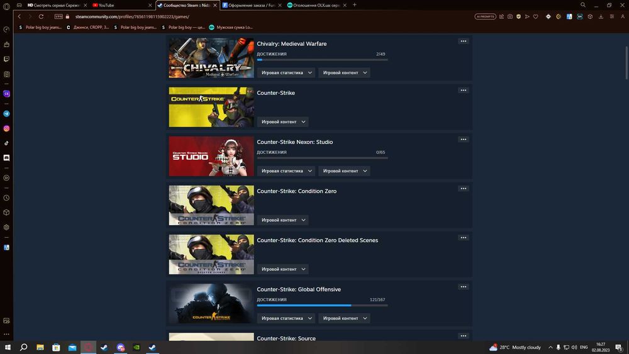Expand 'Игровой контент' dropdown under Counter-Strike

click(283, 122)
